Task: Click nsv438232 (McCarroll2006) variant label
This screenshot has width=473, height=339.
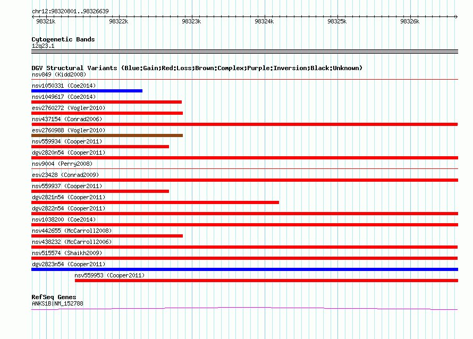Action: click(72, 242)
